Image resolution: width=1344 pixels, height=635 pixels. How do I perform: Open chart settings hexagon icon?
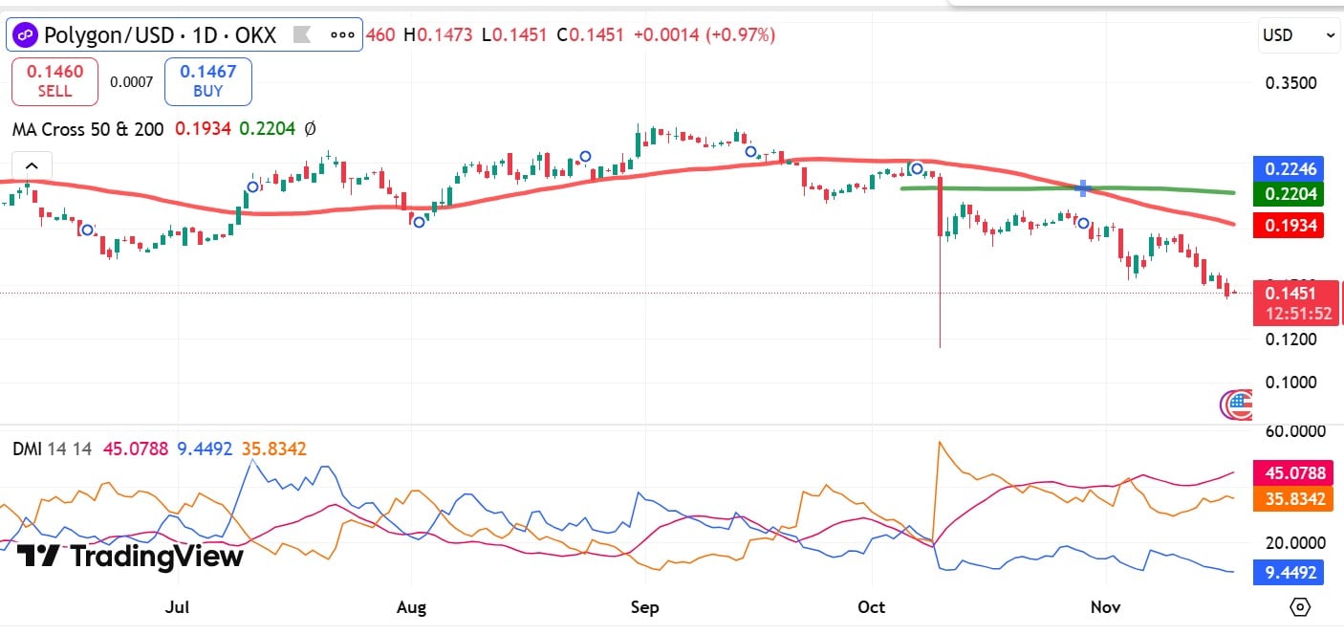point(1299,607)
